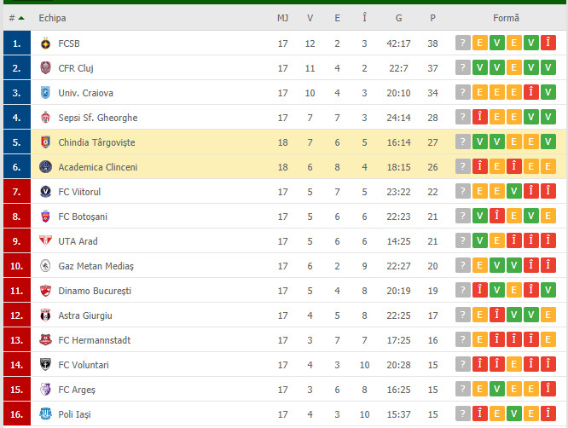This screenshot has width=568, height=428.
Task: Click the Univ. Craiova team logo
Action: coord(45,93)
